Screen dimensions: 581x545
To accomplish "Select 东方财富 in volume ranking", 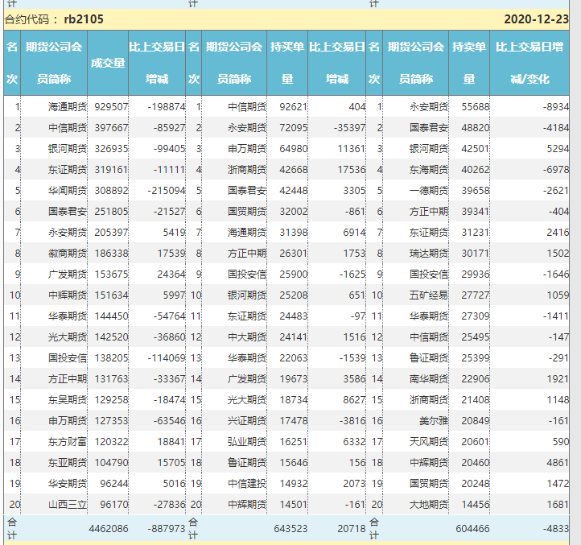I will click(68, 442).
